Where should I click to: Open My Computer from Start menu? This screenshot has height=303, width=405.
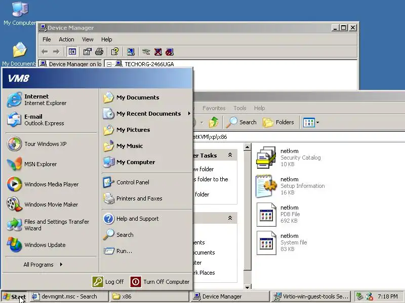pos(146,162)
